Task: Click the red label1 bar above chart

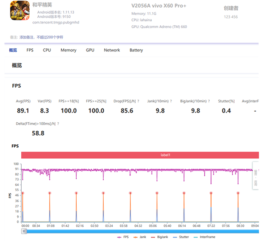Action: (140, 155)
